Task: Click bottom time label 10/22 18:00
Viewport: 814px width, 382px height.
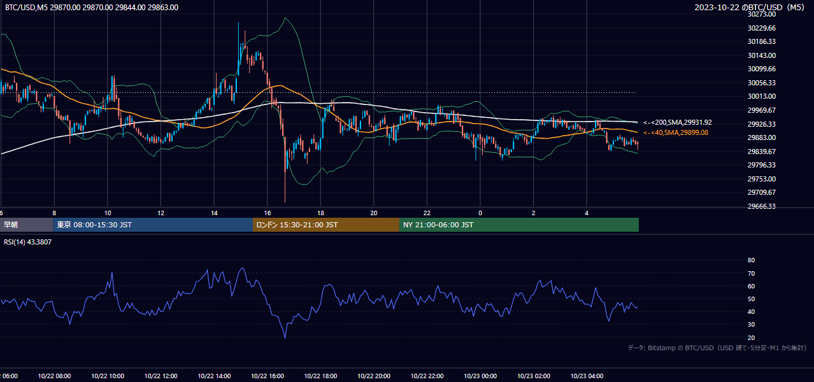Action: tap(320, 376)
